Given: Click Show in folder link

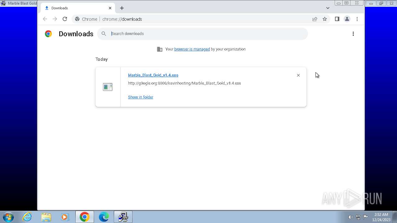Looking at the screenshot, I should (141, 97).
